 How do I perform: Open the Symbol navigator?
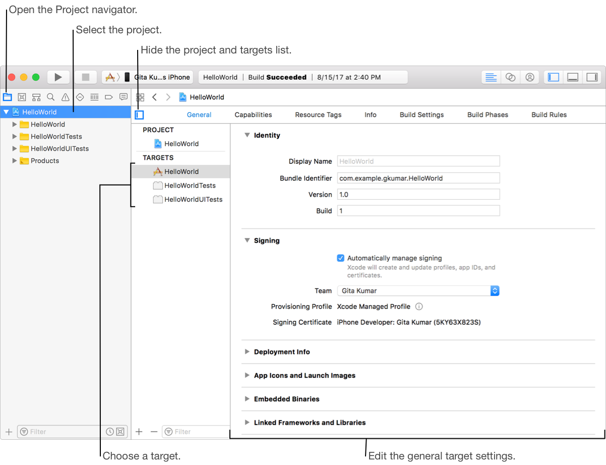point(36,97)
